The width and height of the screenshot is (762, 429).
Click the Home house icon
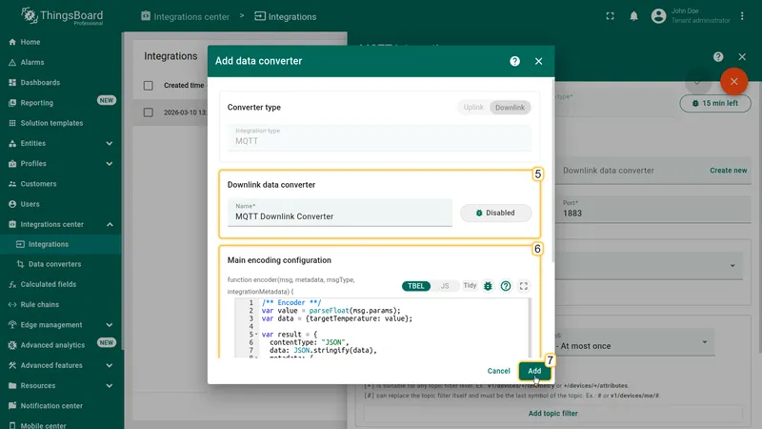[x=12, y=42]
